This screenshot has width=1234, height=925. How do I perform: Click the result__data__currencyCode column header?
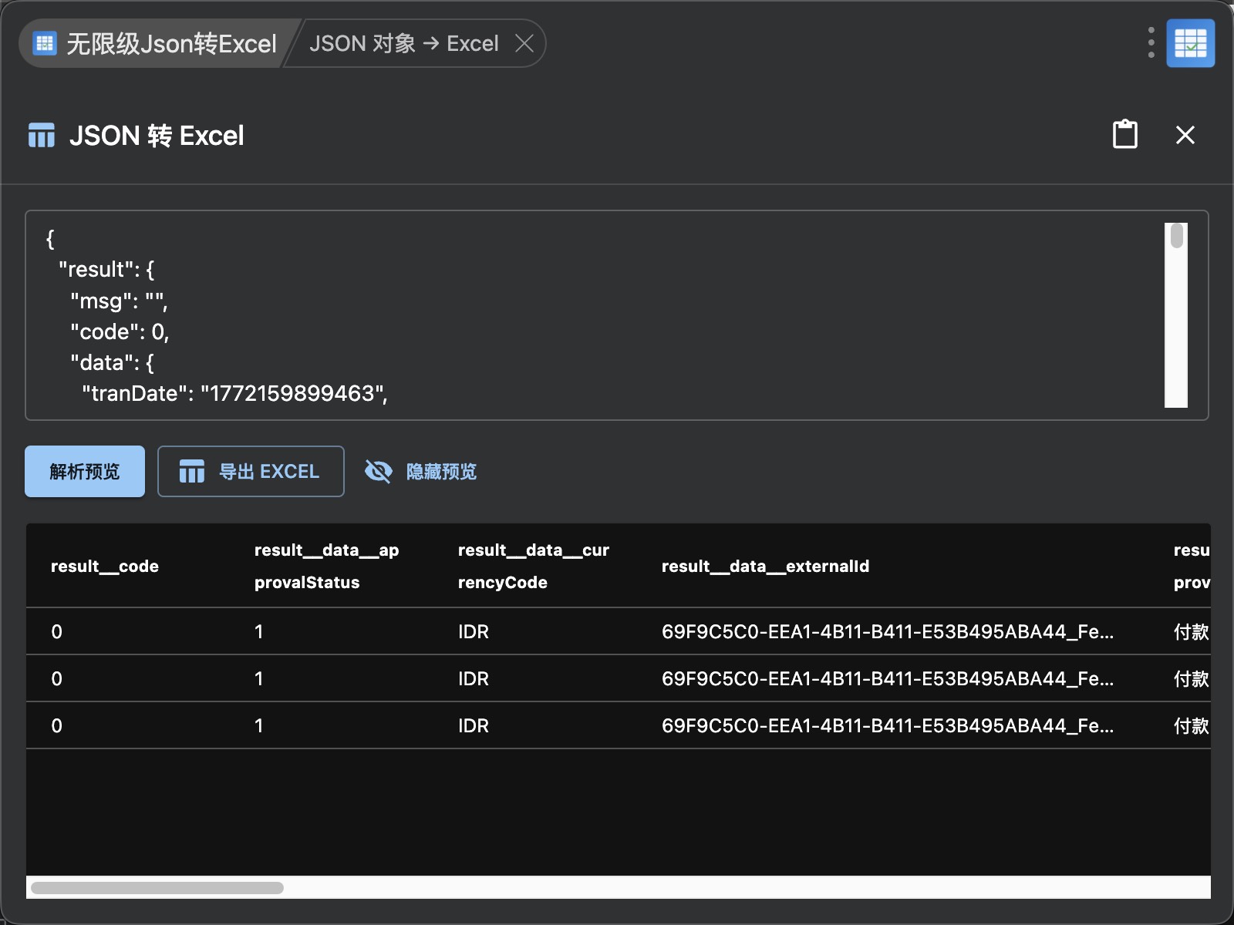click(x=533, y=567)
